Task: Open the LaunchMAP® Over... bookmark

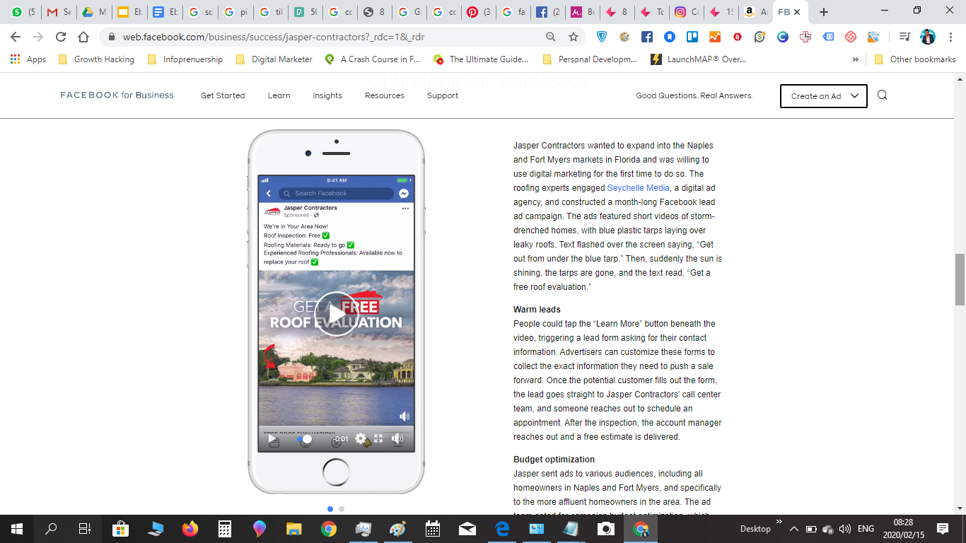Action: [x=698, y=59]
